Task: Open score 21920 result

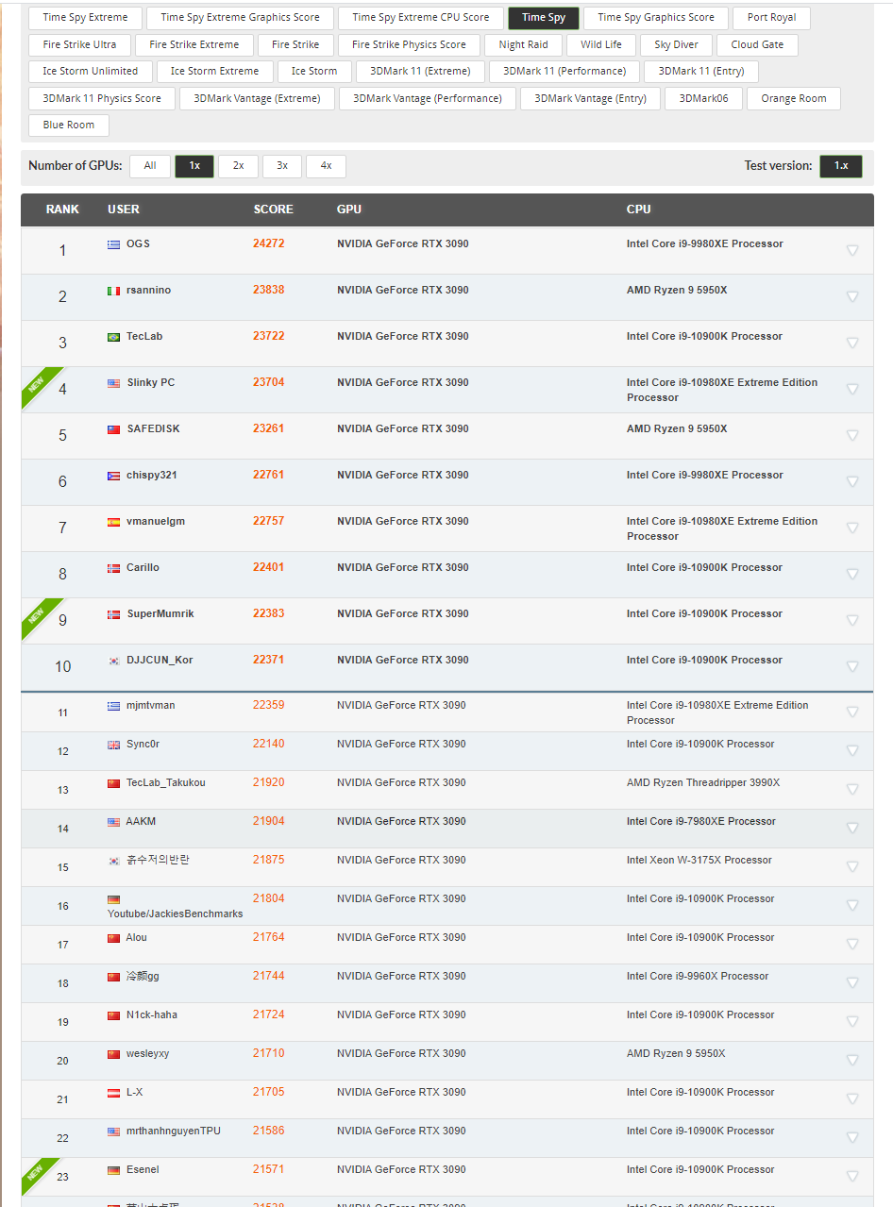Action: coord(268,782)
